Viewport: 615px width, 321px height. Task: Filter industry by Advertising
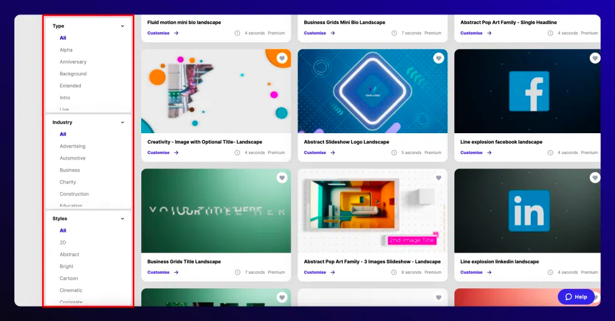tap(73, 146)
